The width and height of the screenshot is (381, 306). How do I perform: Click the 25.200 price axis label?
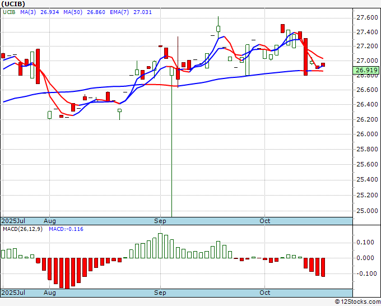point(367,195)
